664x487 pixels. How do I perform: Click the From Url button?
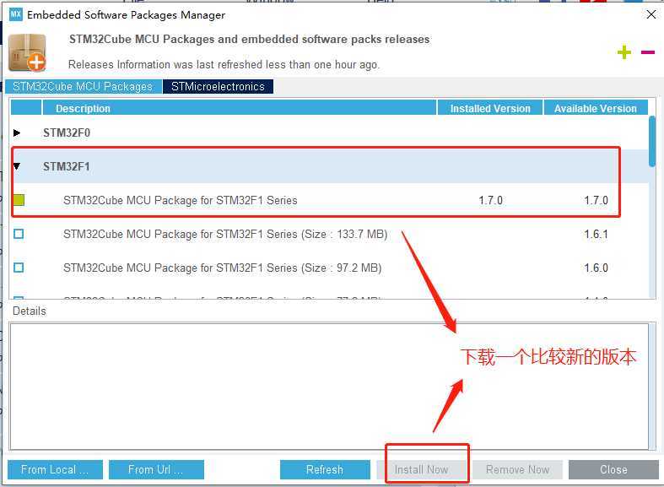coord(156,469)
